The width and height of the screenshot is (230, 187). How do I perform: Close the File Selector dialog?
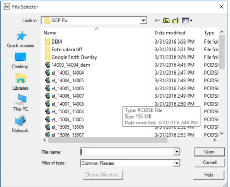click(221, 7)
